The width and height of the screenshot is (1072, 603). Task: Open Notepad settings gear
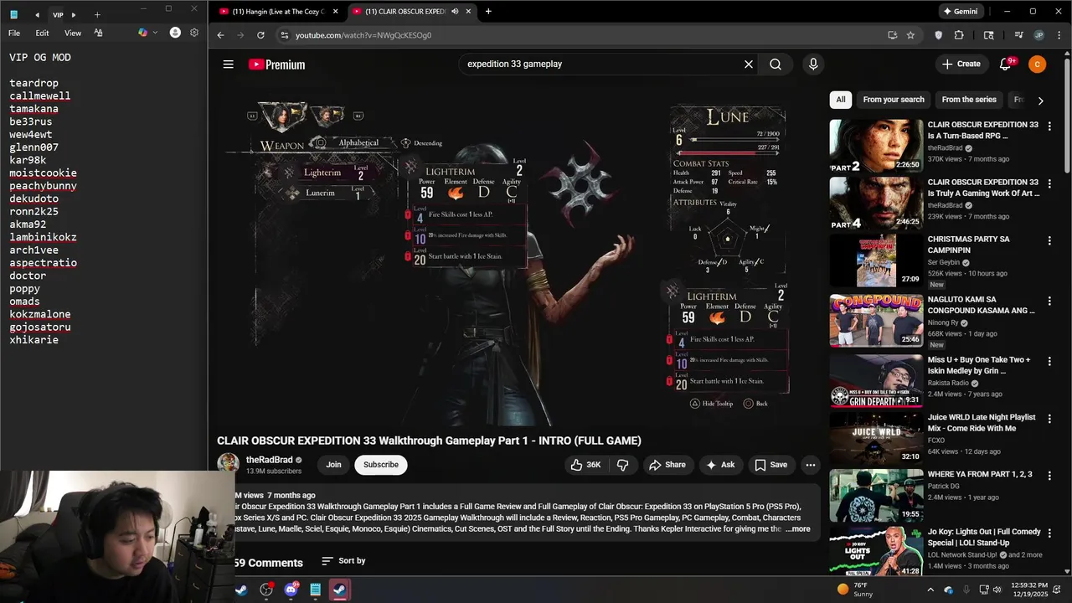click(x=194, y=33)
